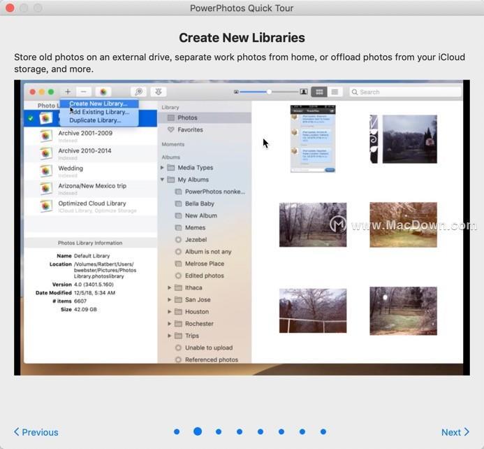Expand the San Jose folder

169,300
